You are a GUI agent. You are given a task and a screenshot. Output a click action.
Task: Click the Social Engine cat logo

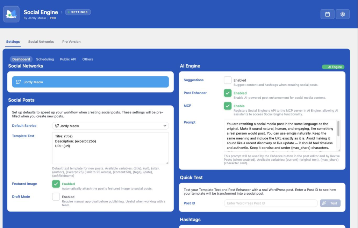point(11,14)
